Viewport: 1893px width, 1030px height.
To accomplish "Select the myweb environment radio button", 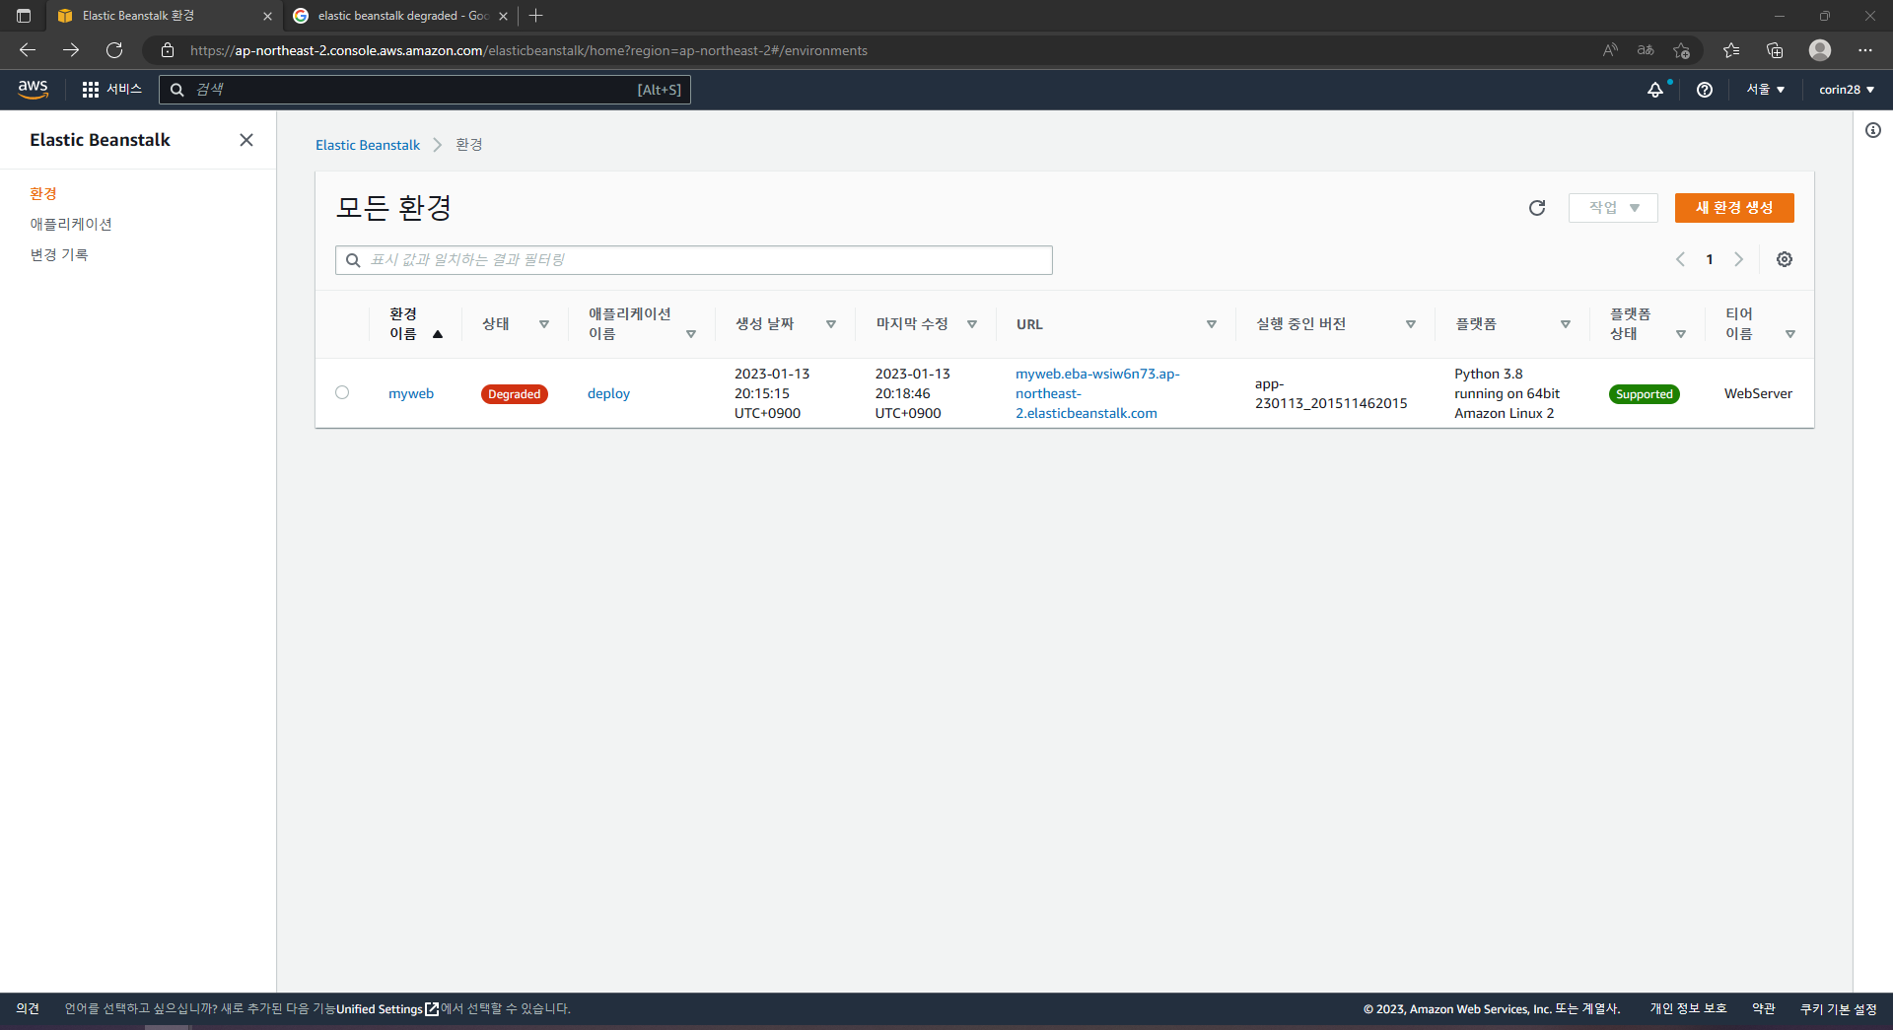I will [x=342, y=392].
